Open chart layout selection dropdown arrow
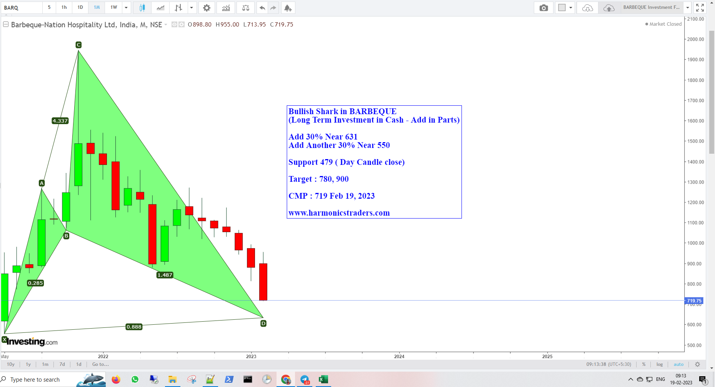715x387 pixels. 571,8
